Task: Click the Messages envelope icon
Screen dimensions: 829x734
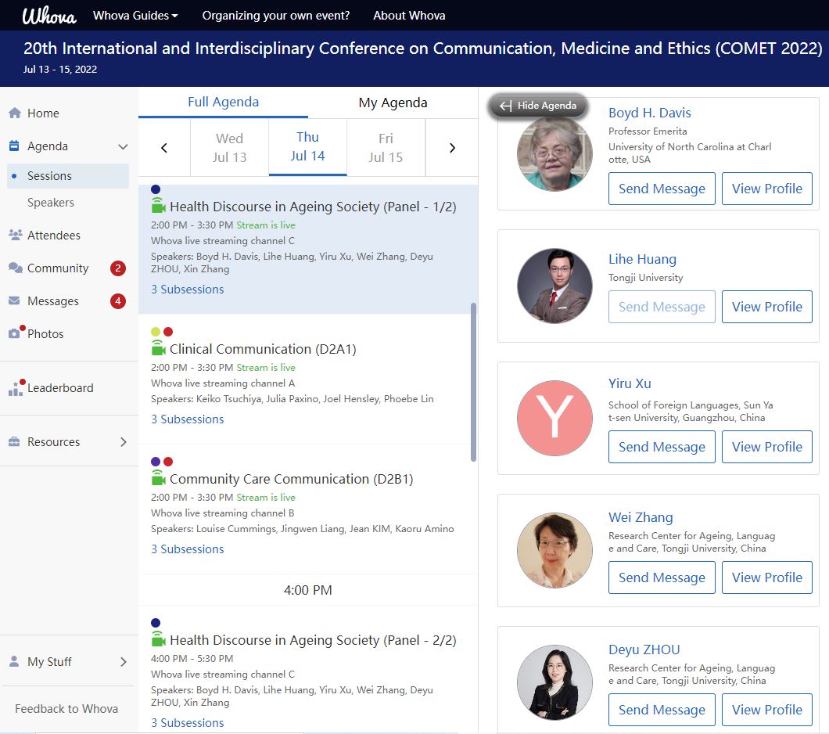Action: (x=14, y=301)
